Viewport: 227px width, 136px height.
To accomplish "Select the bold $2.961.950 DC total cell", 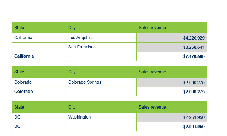I will (x=171, y=127).
